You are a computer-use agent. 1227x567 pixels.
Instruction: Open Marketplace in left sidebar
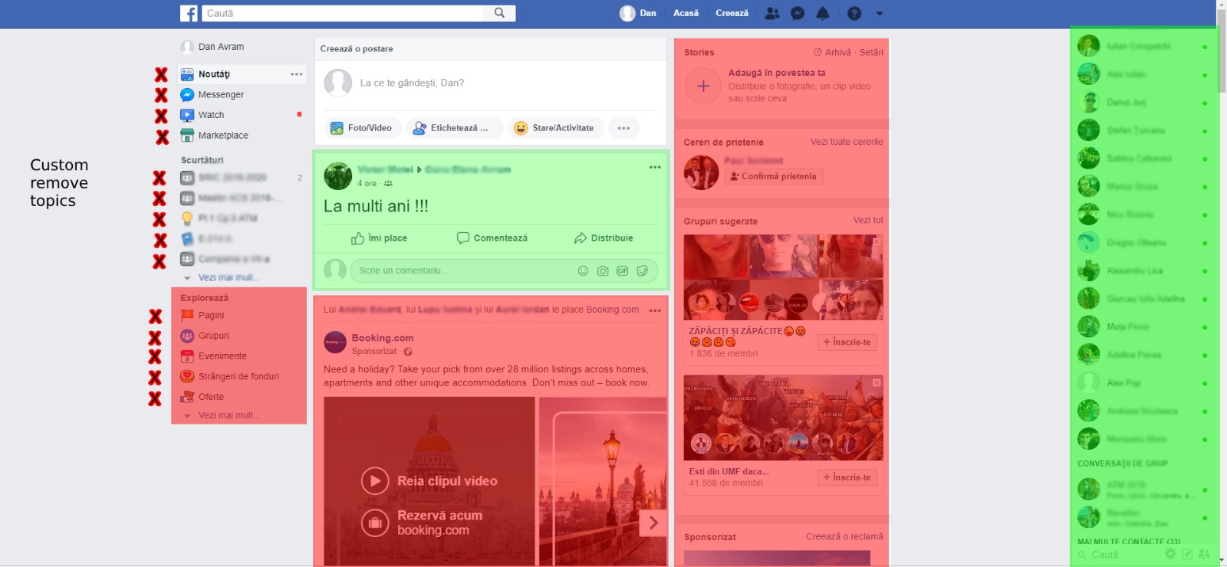click(214, 136)
